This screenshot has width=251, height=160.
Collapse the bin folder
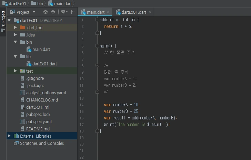(16, 42)
